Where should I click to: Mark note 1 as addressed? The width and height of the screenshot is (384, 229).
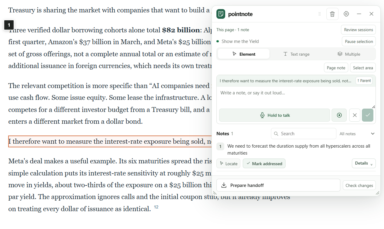pos(264,163)
